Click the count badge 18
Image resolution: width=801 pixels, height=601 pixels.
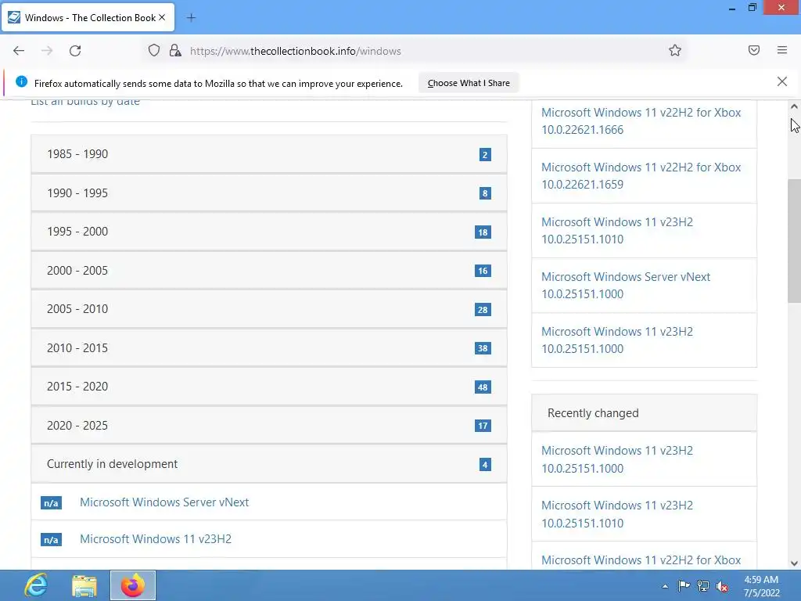[x=483, y=232]
